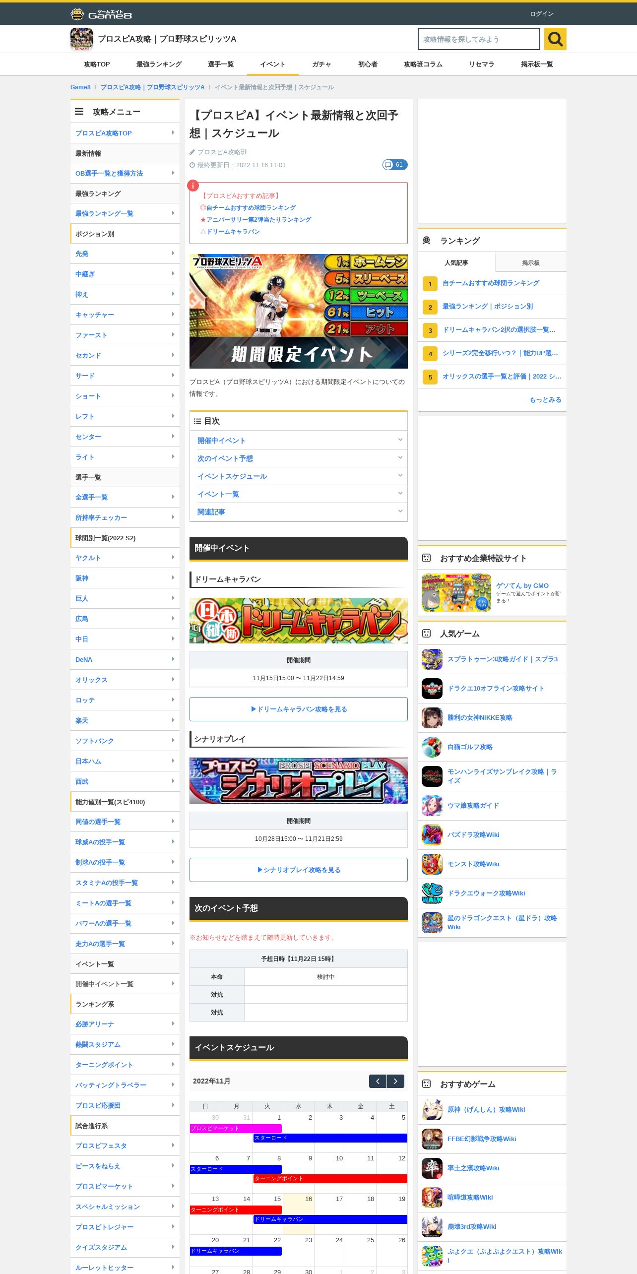Open the NIKKE guide icon

click(432, 718)
